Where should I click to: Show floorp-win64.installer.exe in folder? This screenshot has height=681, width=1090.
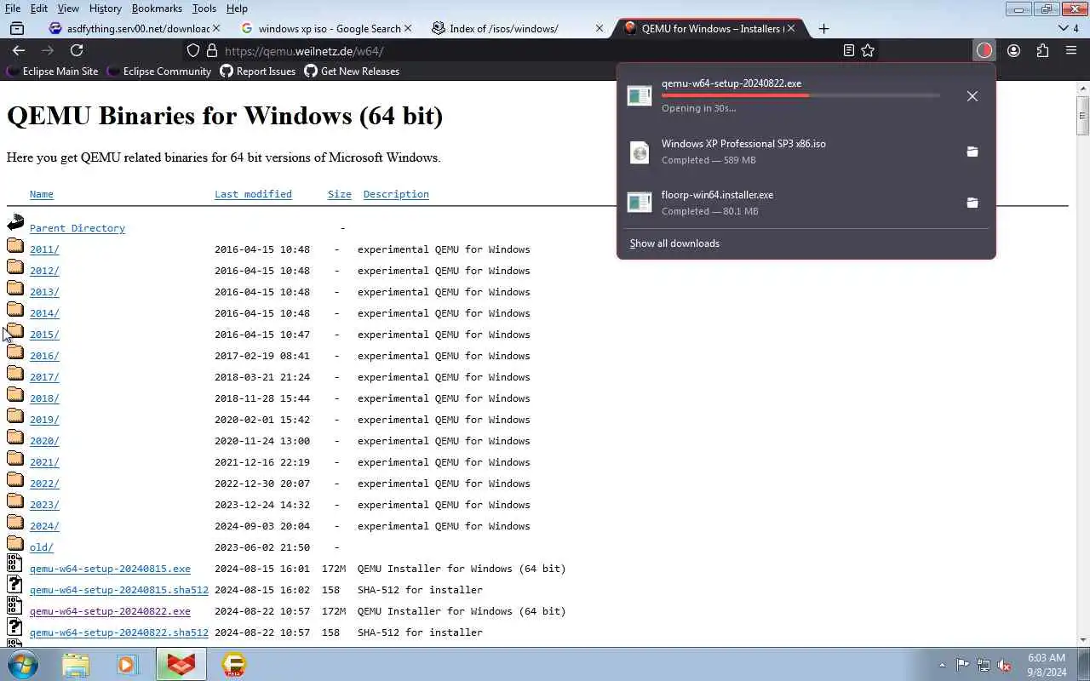(972, 203)
